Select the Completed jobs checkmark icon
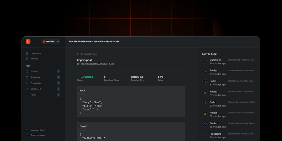 pos(27,89)
